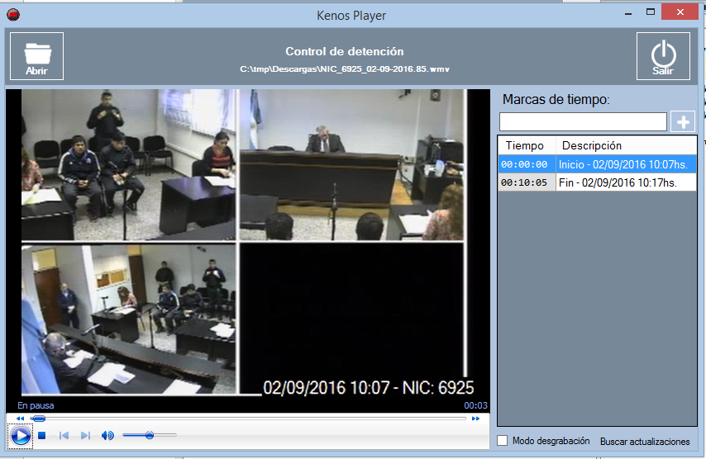
Task: Exit the player using Salir
Action: pyautogui.click(x=662, y=56)
